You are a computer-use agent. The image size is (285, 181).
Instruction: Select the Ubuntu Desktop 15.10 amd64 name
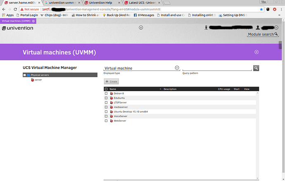[131, 112]
